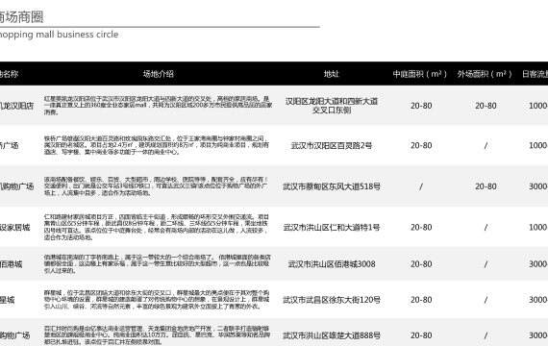This screenshot has height=346, width=548.
Task: Click the 外场面积 (m²) column header
Action: (x=485, y=74)
